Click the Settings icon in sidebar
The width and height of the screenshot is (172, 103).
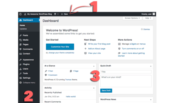pyautogui.click(x=20, y=78)
